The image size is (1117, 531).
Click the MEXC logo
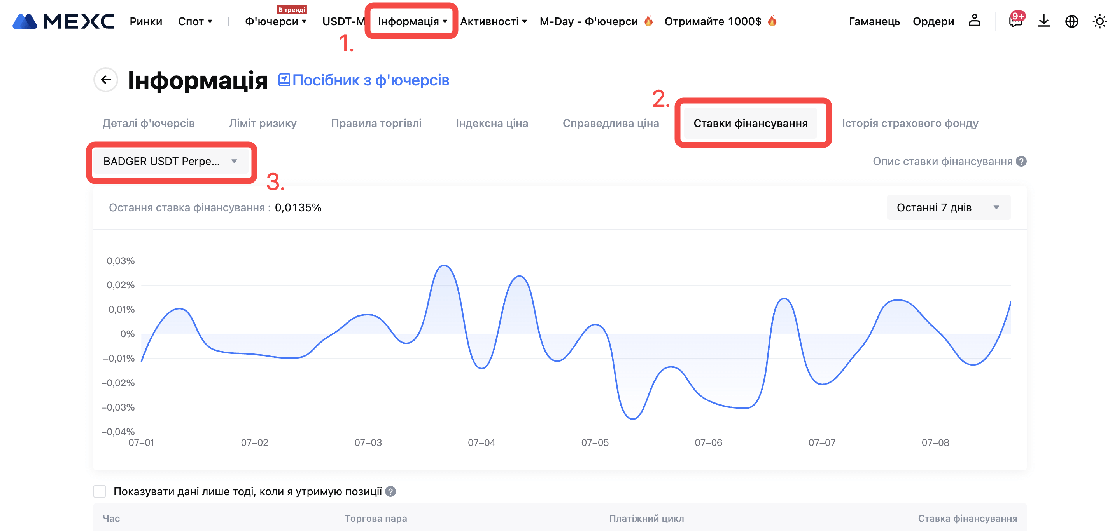63,21
